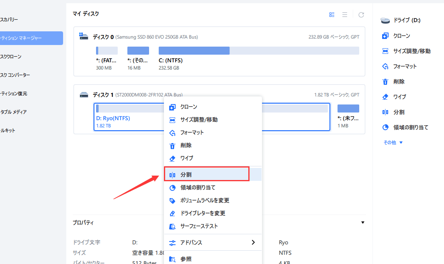Screen dimensions: 444x264
Task: Select サーフェーステスト in the context menu
Action: [x=199, y=226]
